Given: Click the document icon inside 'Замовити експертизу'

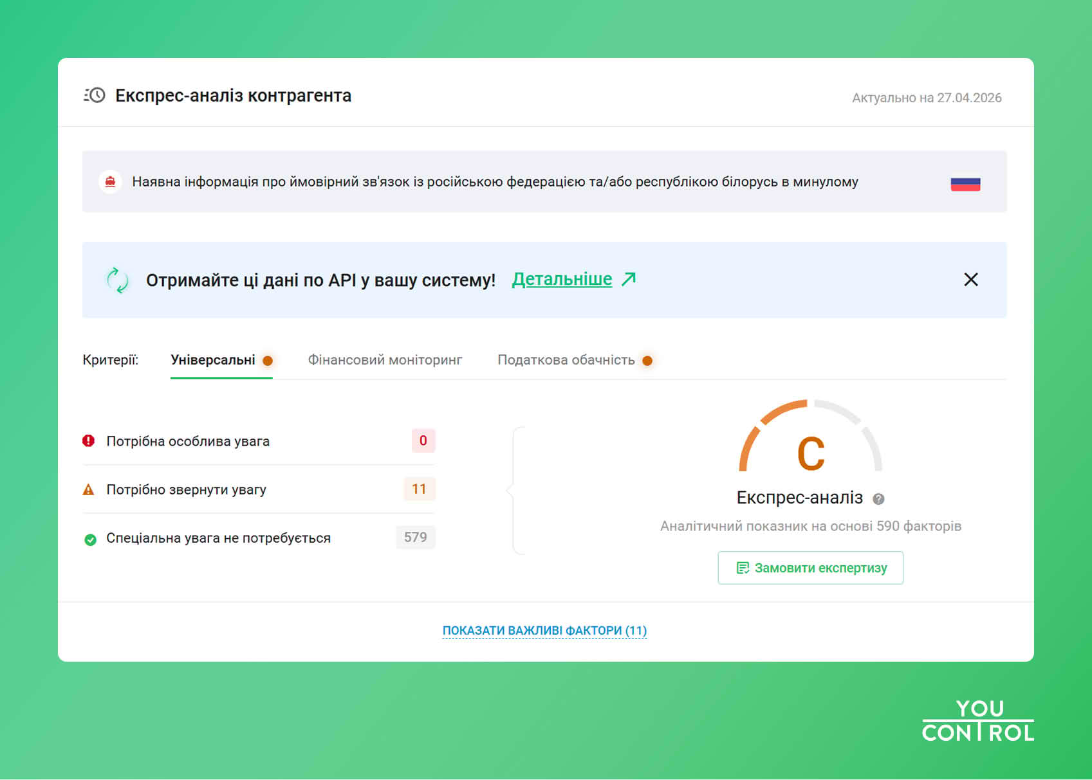Looking at the screenshot, I should coord(742,568).
